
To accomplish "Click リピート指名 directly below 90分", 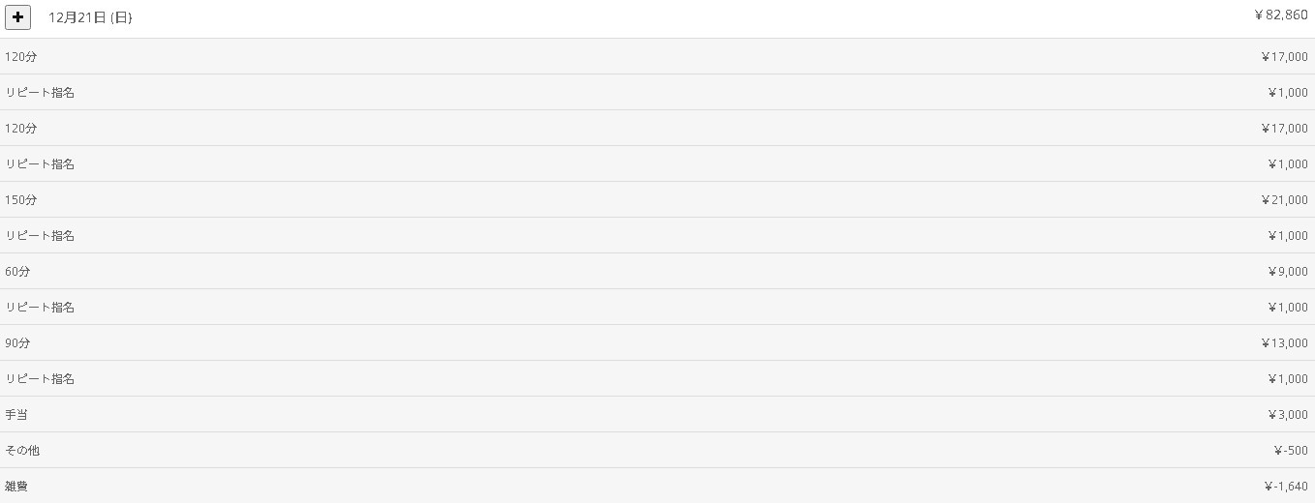I will click(40, 379).
